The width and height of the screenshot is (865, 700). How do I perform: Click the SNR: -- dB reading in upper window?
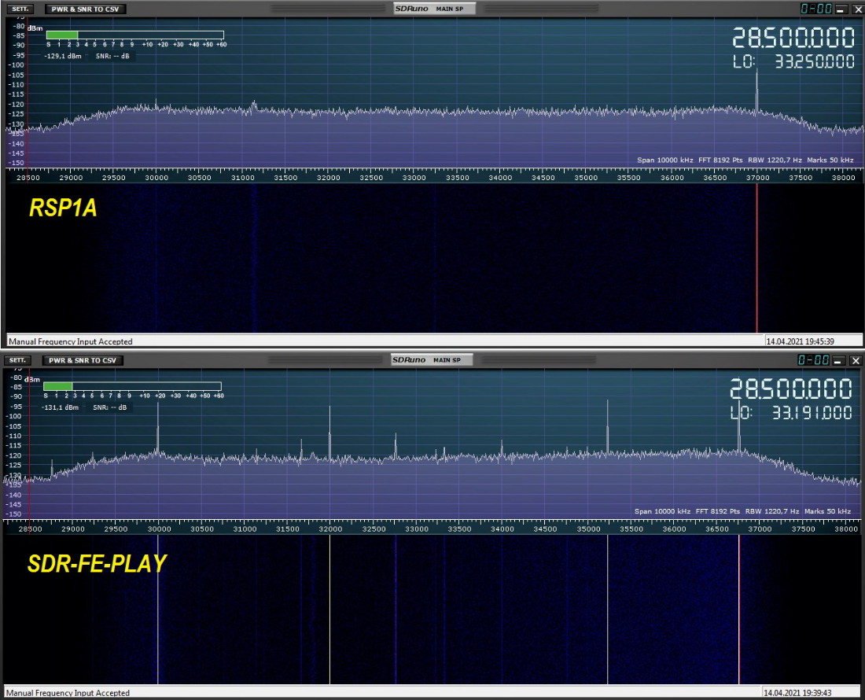112,57
